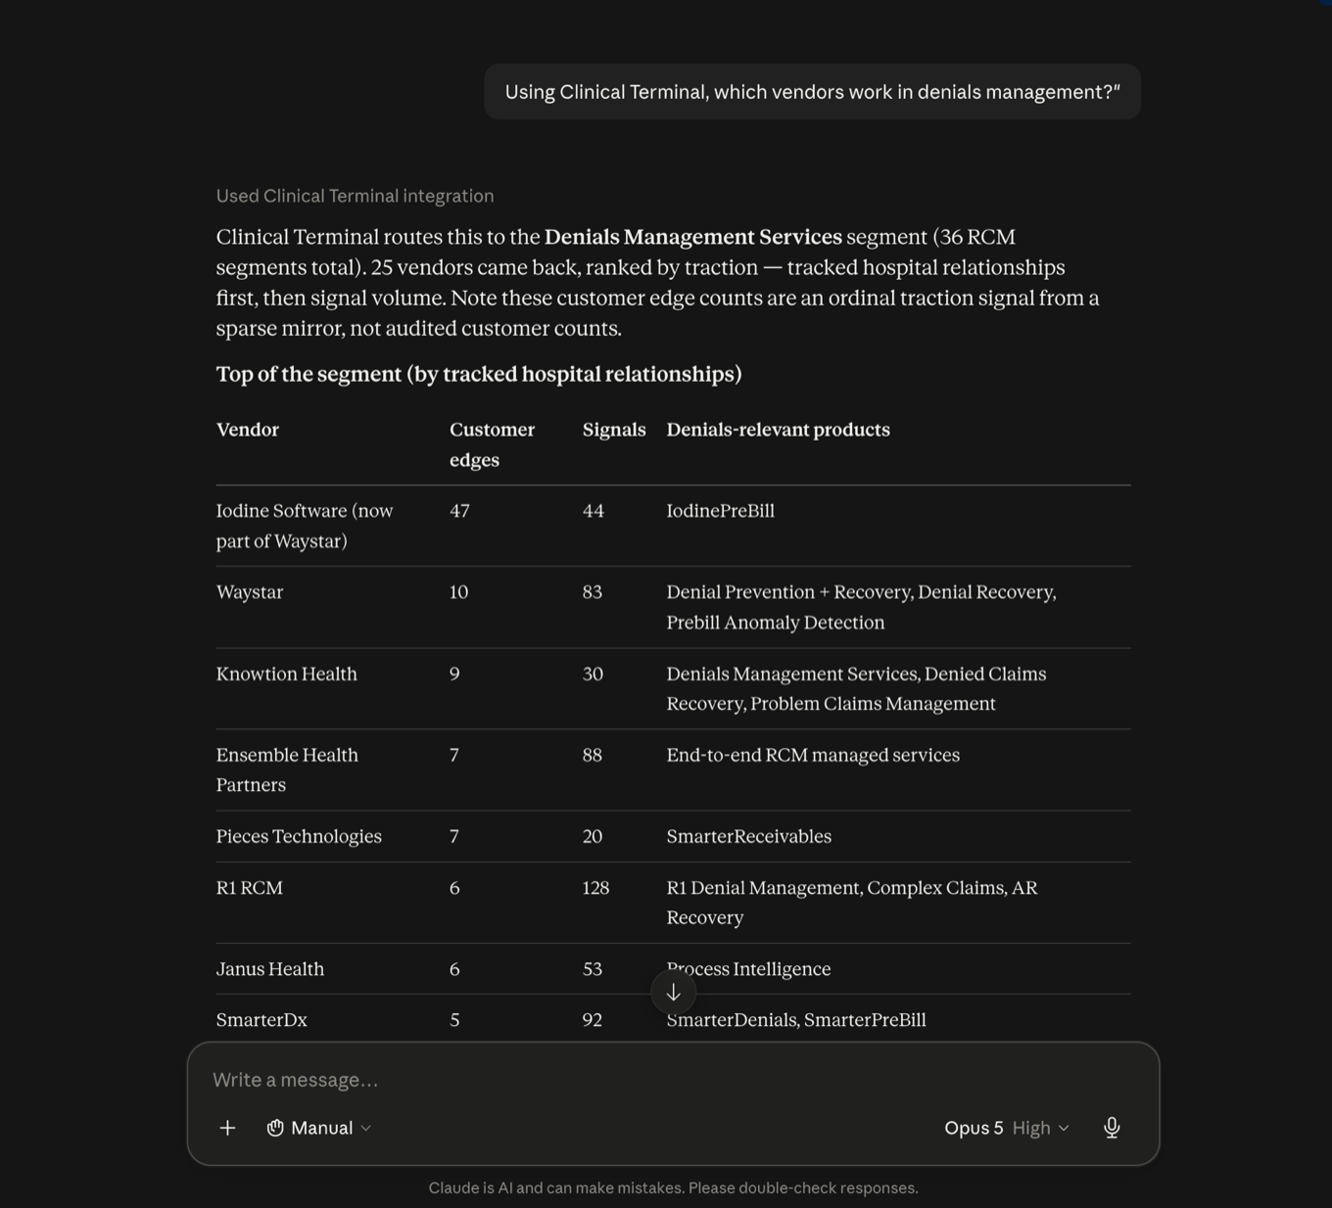Expand the High effort chevron
Viewport: 1332px width, 1208px height.
[x=1064, y=1128]
